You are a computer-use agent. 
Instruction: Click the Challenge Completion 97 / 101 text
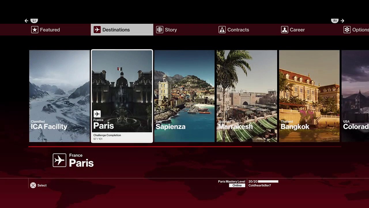click(x=107, y=137)
